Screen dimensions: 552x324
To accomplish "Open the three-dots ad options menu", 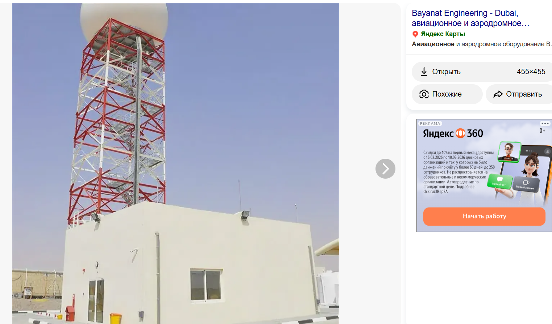I will coord(545,124).
